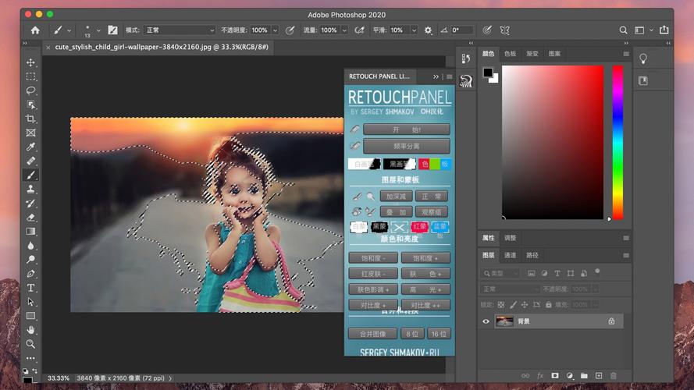Image resolution: width=694 pixels, height=390 pixels.
Task: Open the 模式 blend mode dropdown
Action: pyautogui.click(x=179, y=30)
